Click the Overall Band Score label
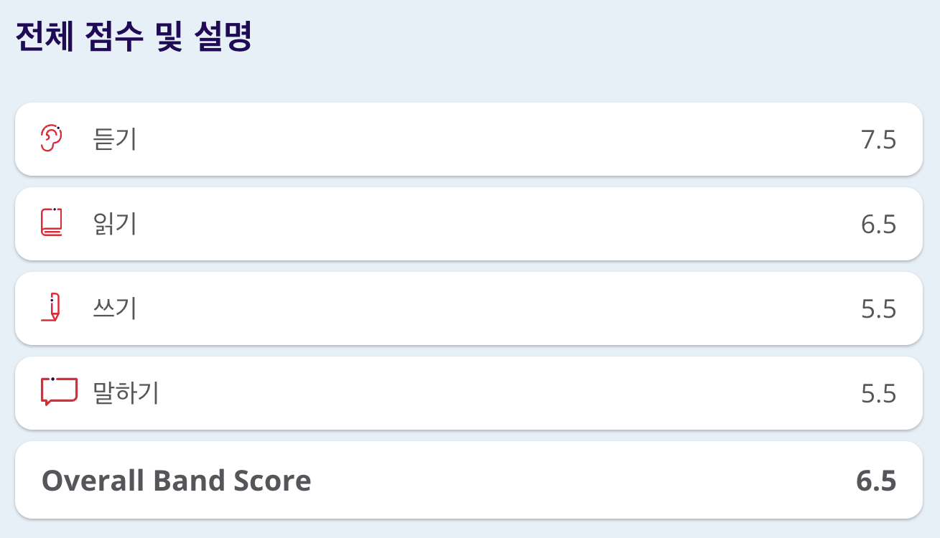This screenshot has width=940, height=538. (177, 480)
